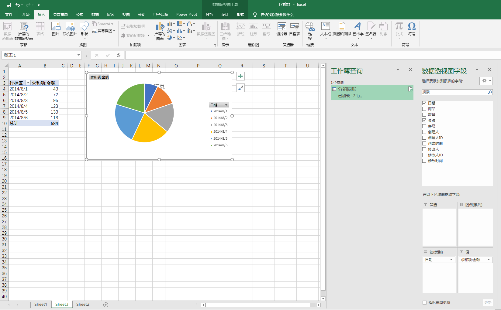Add a signature line
501x310 pixels.
click(x=371, y=30)
